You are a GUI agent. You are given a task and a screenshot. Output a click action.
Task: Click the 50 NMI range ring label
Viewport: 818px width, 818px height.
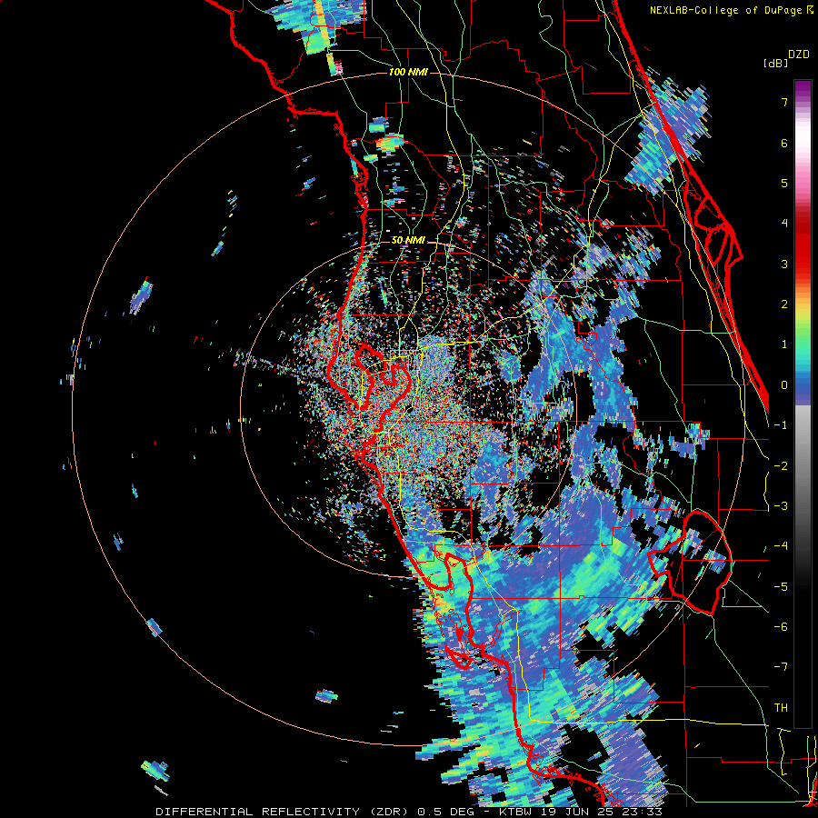tap(408, 241)
